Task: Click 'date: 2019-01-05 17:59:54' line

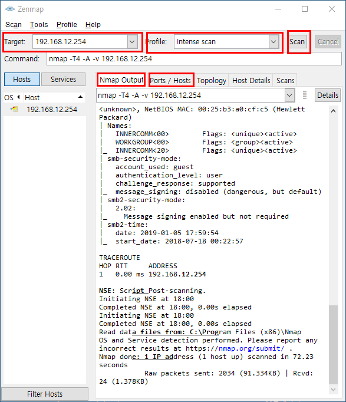Action: (x=167, y=233)
